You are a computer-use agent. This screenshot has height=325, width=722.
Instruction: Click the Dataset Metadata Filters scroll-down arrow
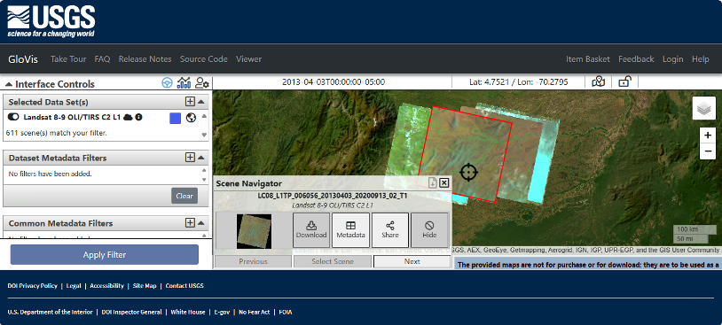(204, 179)
